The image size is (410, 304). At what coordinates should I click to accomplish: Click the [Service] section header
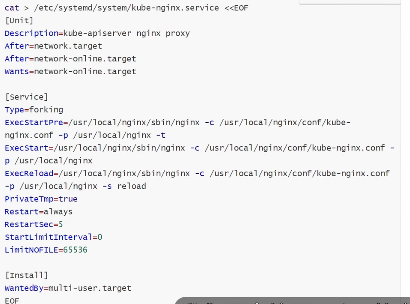tap(27, 97)
